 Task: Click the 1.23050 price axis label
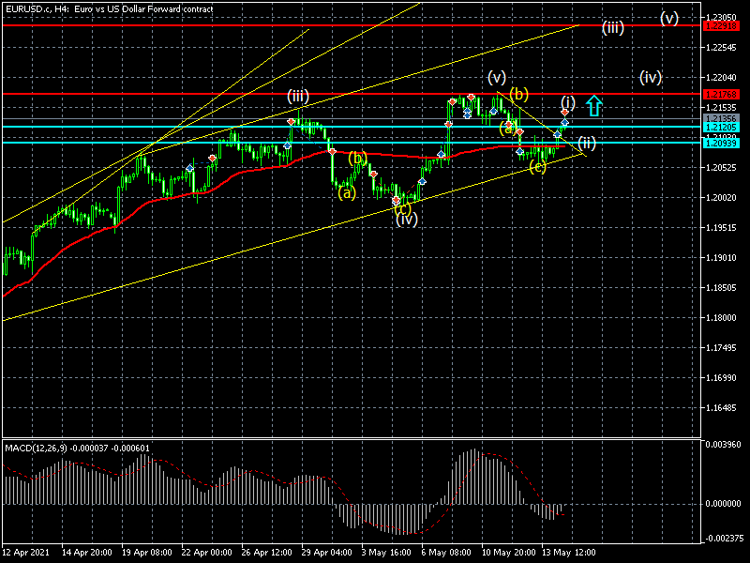721,17
